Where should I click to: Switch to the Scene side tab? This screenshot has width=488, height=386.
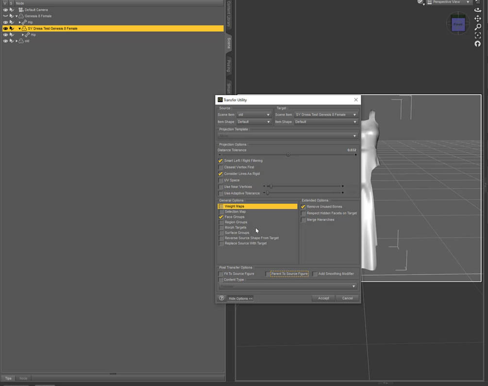(x=229, y=43)
